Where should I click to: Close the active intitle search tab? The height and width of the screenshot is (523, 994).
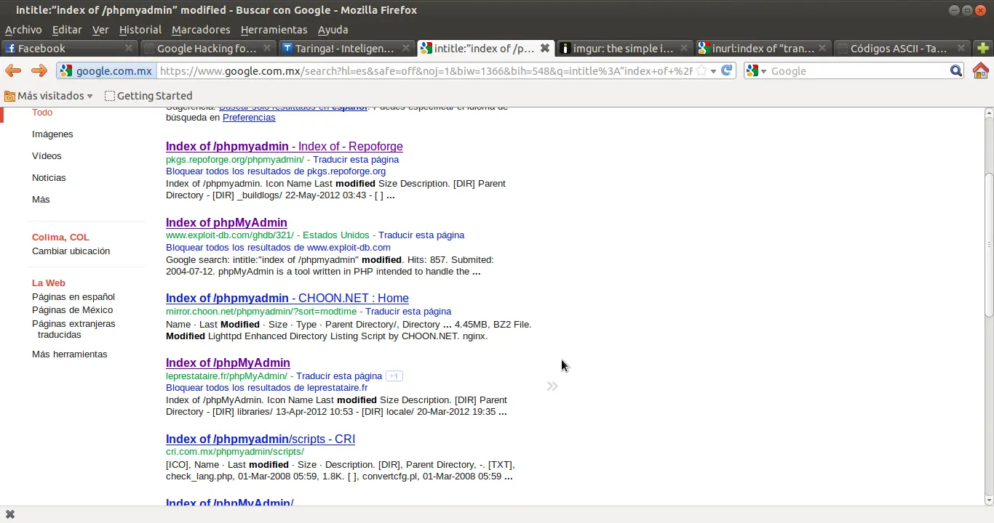[544, 48]
